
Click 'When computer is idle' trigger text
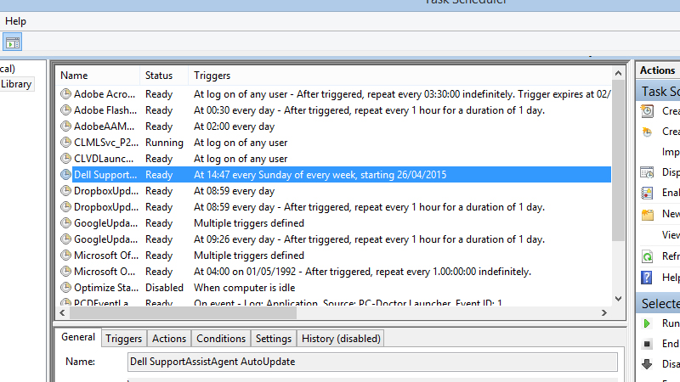[244, 288]
